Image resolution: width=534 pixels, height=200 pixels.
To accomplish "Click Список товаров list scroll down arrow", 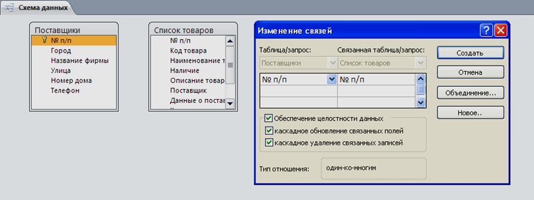I will [x=230, y=103].
